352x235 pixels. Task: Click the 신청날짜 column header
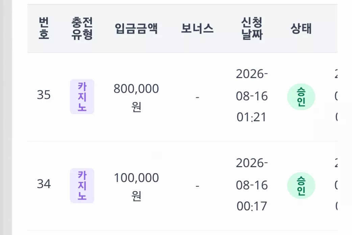point(252,28)
